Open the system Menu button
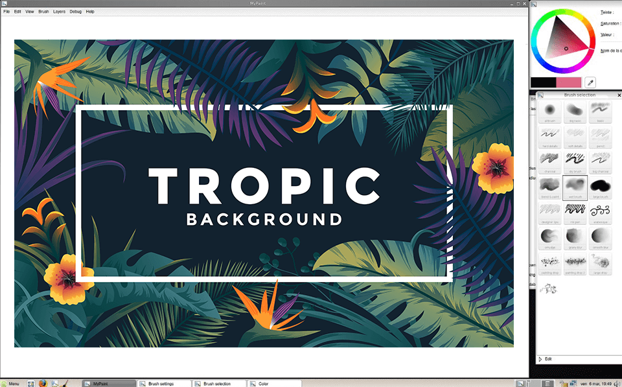Viewport: 622px width, 387px height. pyautogui.click(x=10, y=383)
